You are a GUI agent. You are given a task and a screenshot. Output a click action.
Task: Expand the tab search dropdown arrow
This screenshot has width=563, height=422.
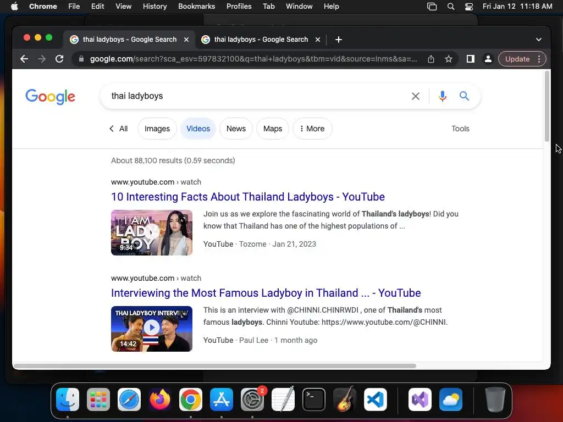(539, 40)
